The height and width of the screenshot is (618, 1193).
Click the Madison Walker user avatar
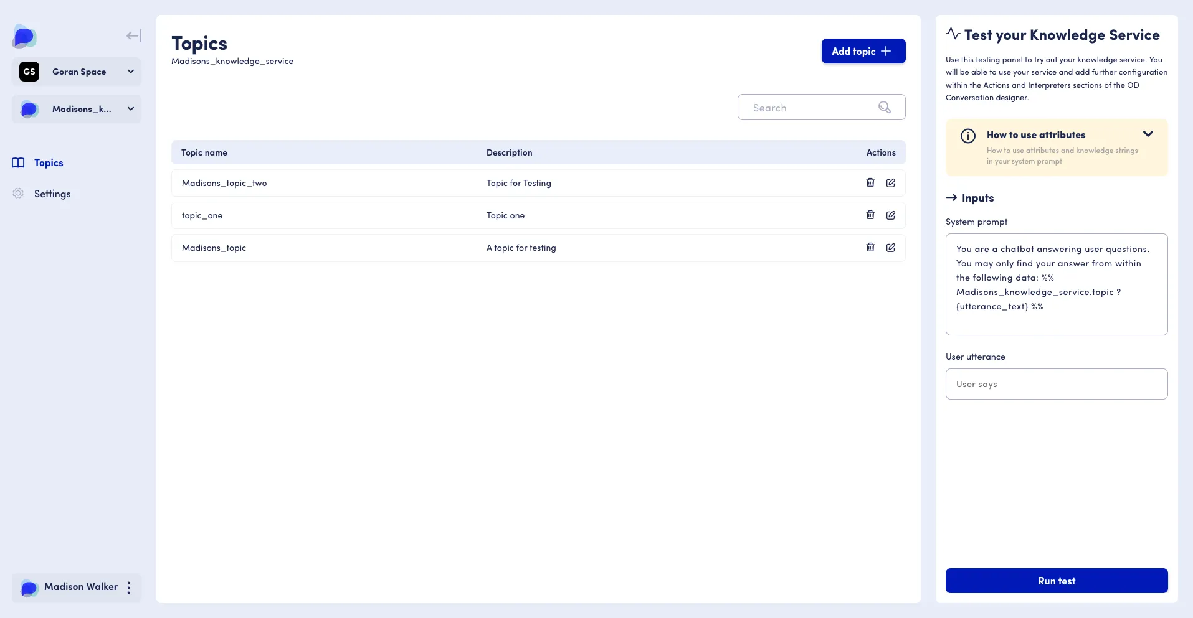29,588
